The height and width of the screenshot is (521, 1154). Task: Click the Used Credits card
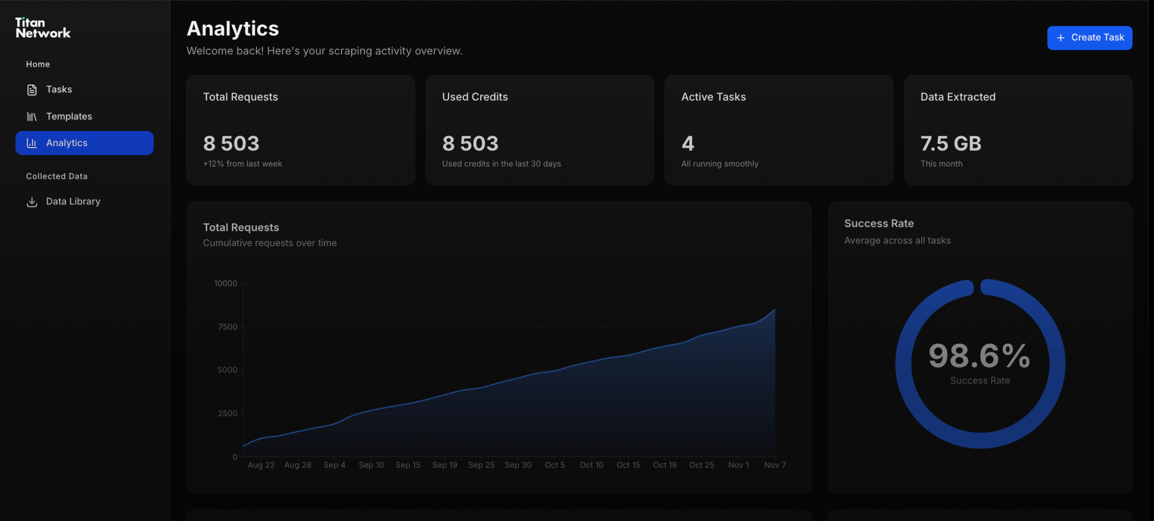[x=540, y=130]
